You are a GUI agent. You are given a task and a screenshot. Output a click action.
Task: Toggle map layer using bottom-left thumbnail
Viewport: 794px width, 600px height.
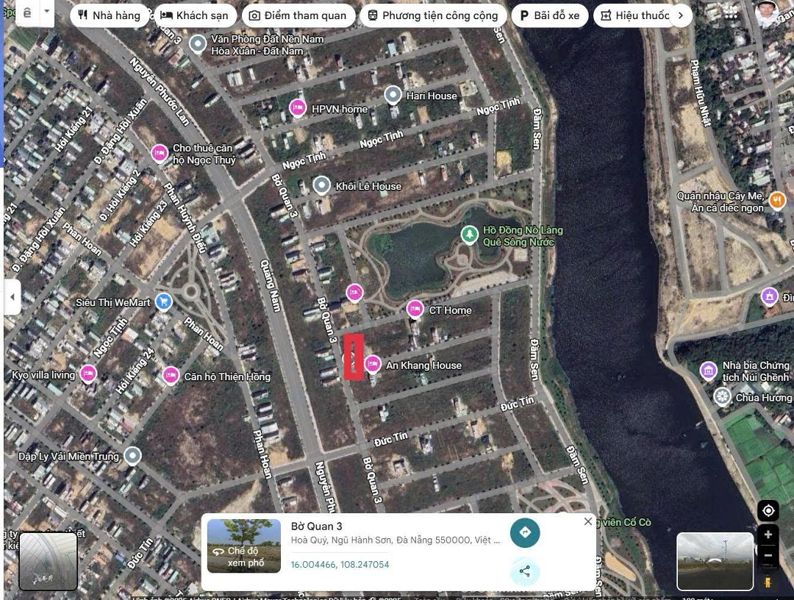(48, 561)
